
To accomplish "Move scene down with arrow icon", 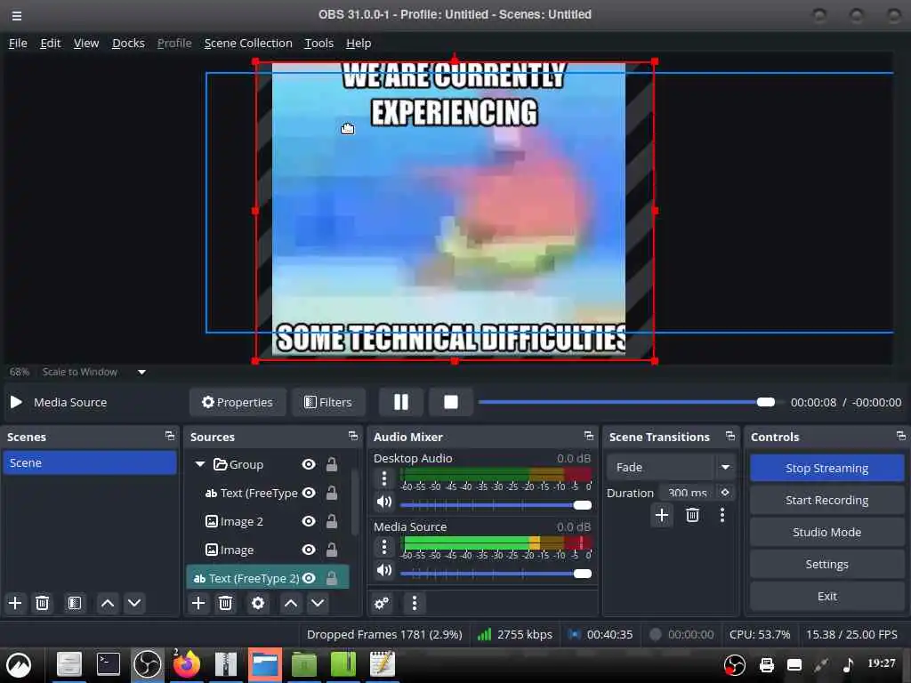I will click(134, 603).
